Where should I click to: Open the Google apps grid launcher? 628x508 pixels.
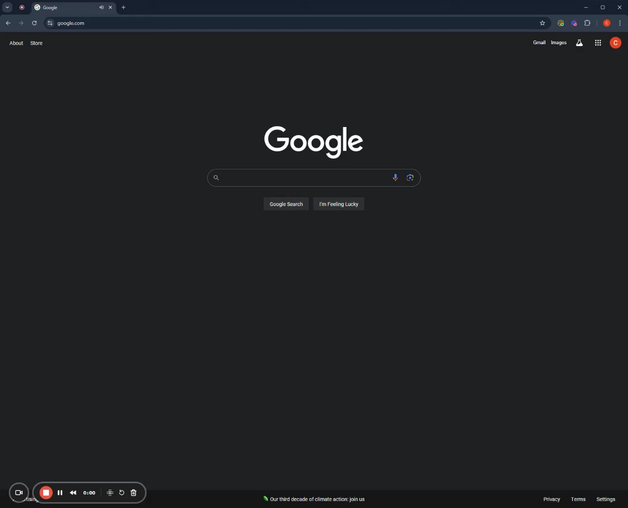[598, 43]
